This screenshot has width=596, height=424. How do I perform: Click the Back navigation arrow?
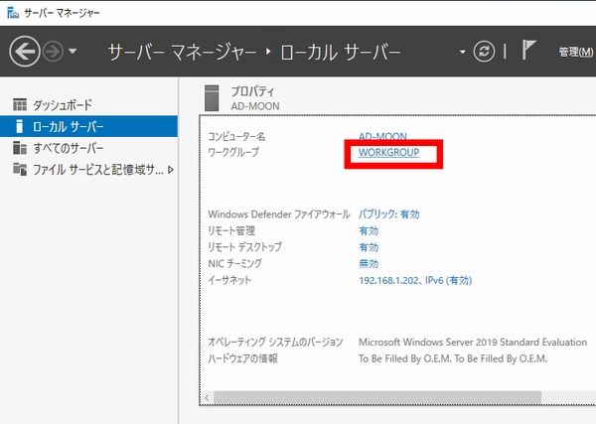[x=24, y=52]
